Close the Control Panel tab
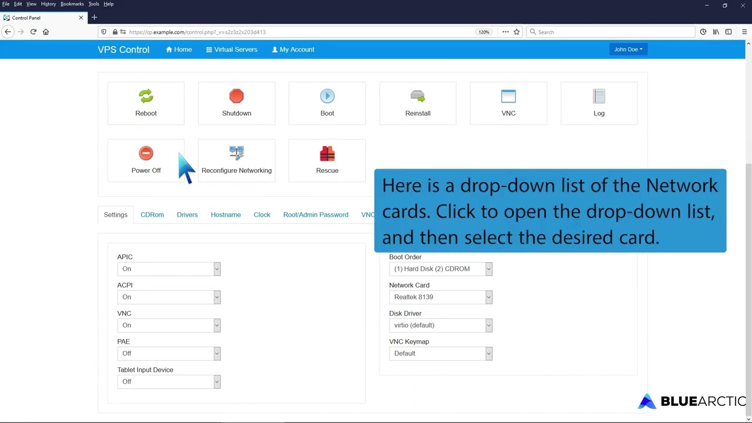 [81, 18]
